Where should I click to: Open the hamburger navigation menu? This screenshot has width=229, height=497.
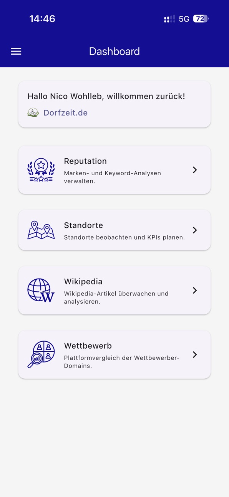click(x=16, y=51)
